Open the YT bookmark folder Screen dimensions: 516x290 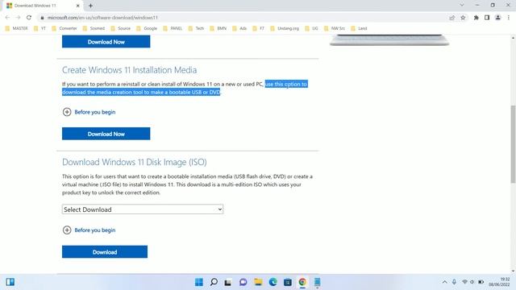(40, 28)
